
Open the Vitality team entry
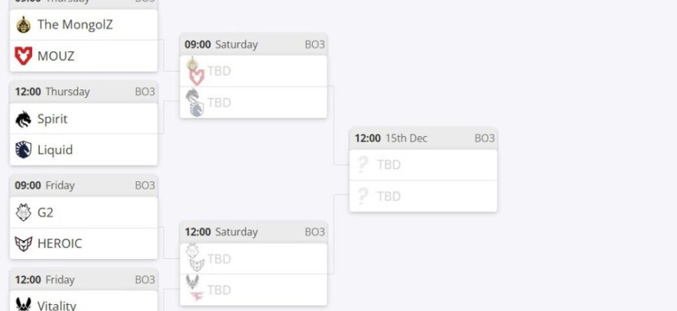[57, 305]
